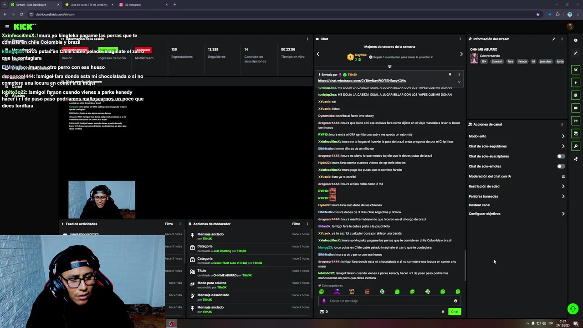Open the green headset support button

[573, 309]
